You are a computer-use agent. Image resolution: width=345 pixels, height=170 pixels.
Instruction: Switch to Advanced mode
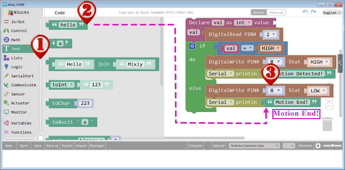coord(276,12)
